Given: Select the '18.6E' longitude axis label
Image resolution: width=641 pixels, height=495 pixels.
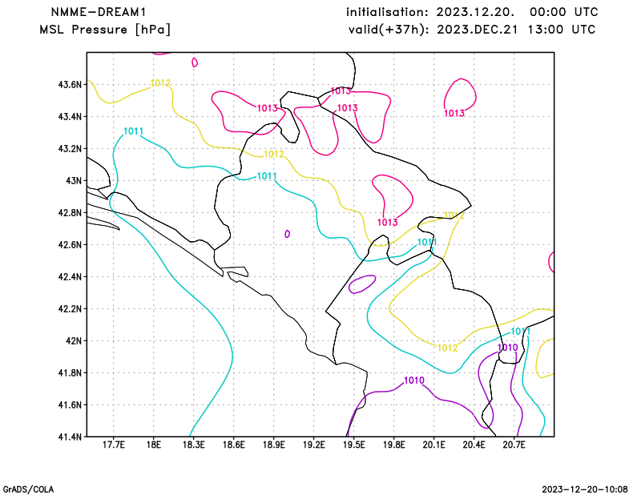Looking at the screenshot, I should (x=234, y=445).
